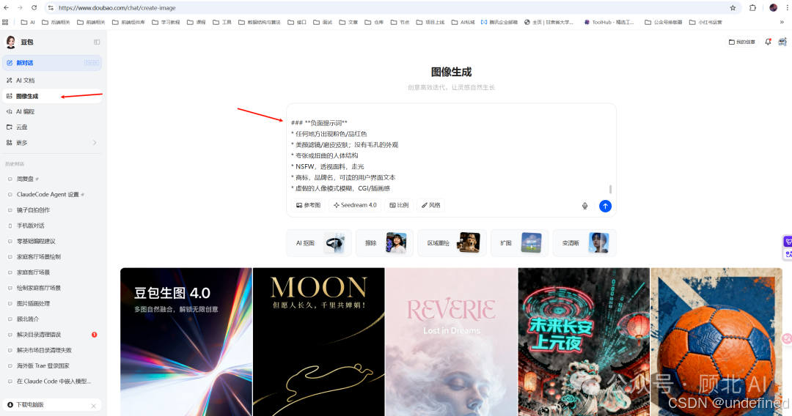This screenshot has height=416, width=792.
Task: Click the red unread badge on 解决目录清理错误
Action: 94,335
